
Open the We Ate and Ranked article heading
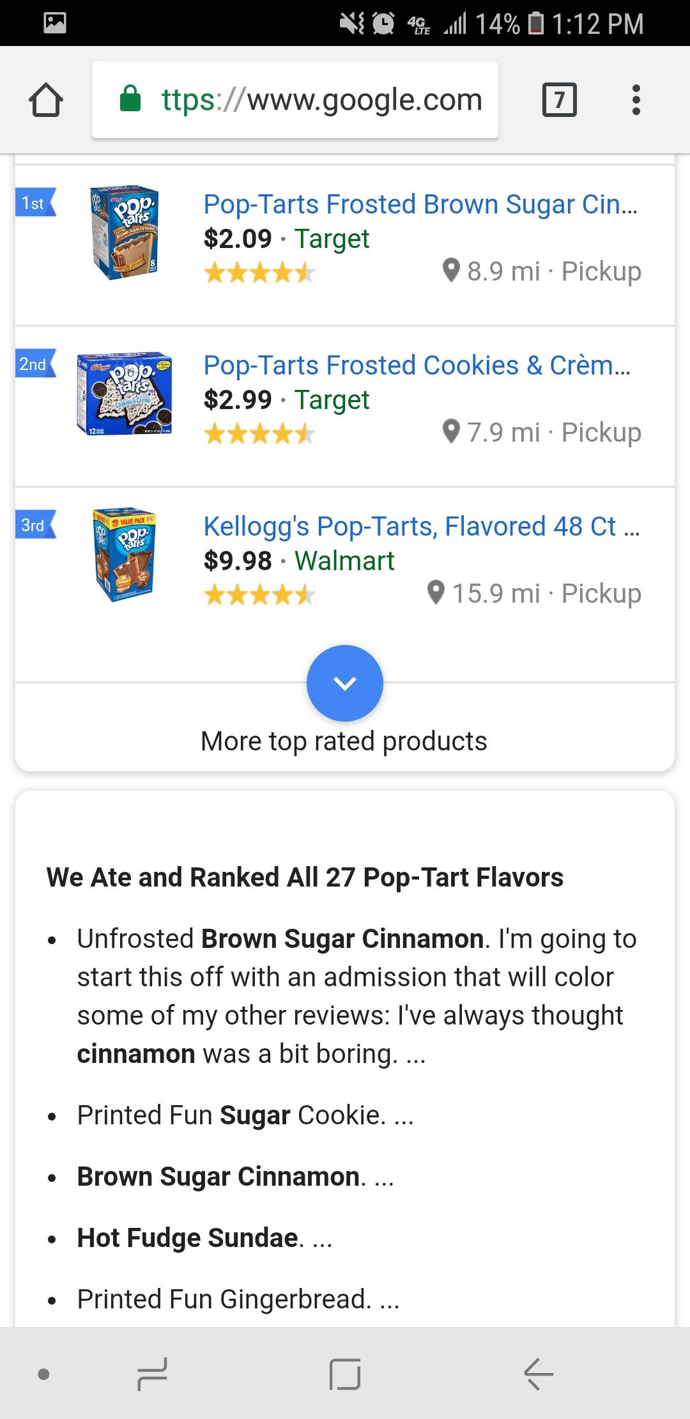[305, 878]
